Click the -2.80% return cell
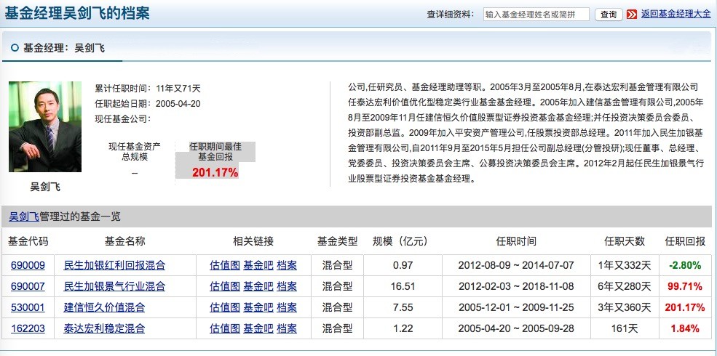717x356 pixels. pos(684,265)
